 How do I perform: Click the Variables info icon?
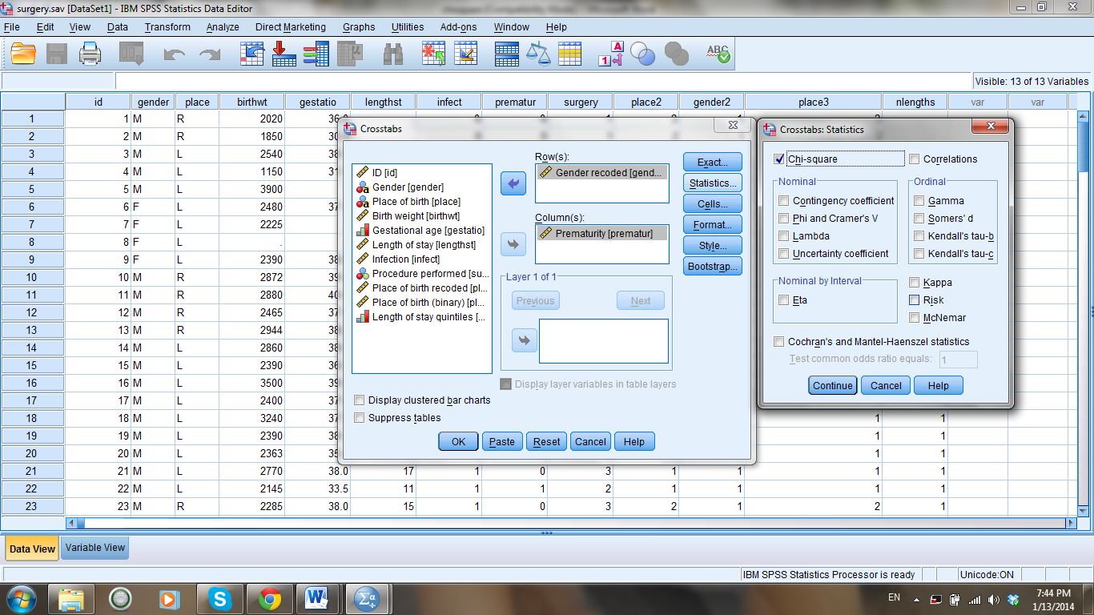(316, 54)
